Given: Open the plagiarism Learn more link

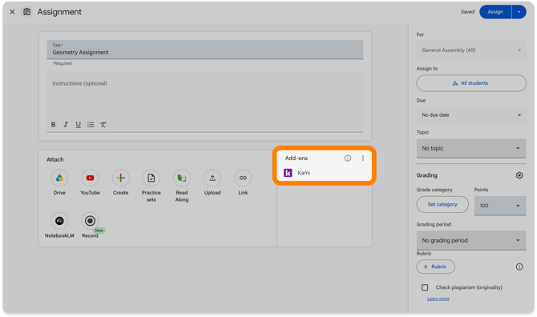Looking at the screenshot, I should pos(438,299).
